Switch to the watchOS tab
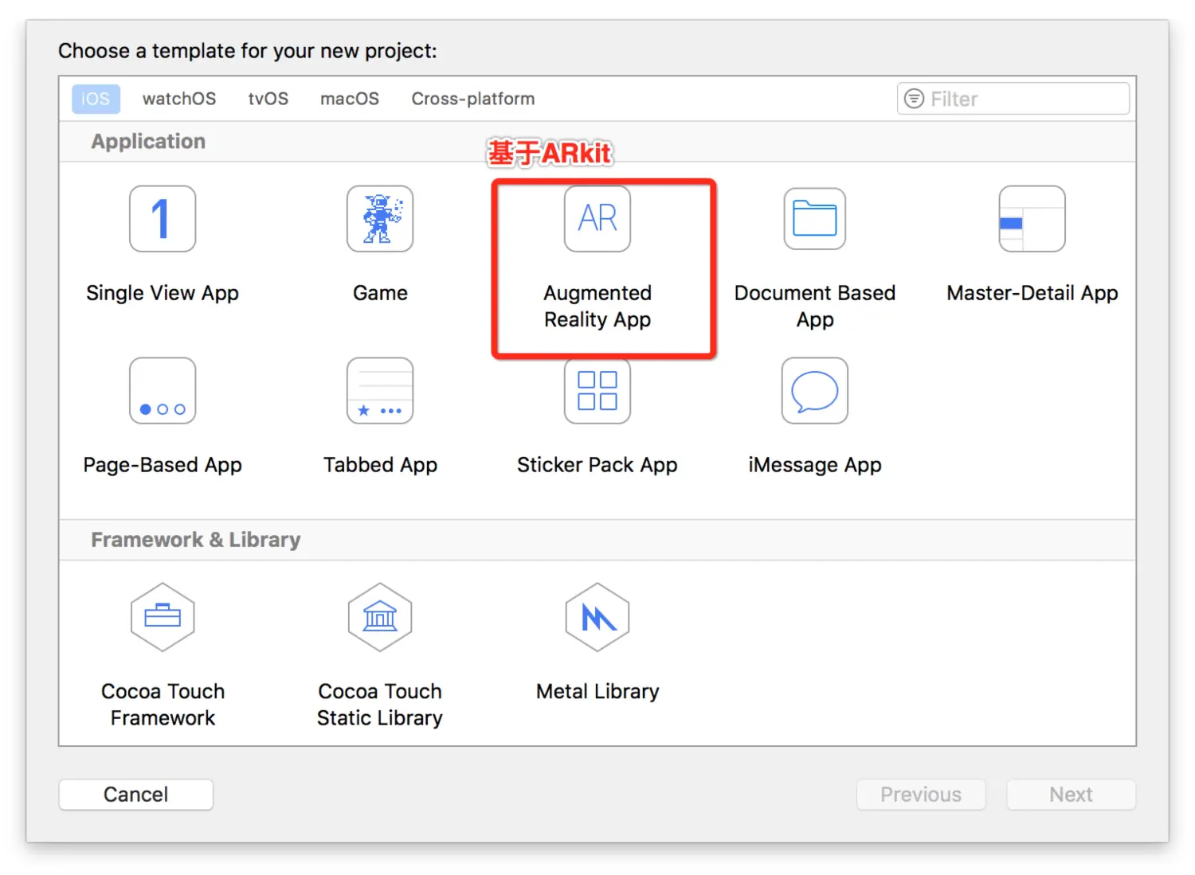Screen dimensions: 1195x875 pos(179,99)
